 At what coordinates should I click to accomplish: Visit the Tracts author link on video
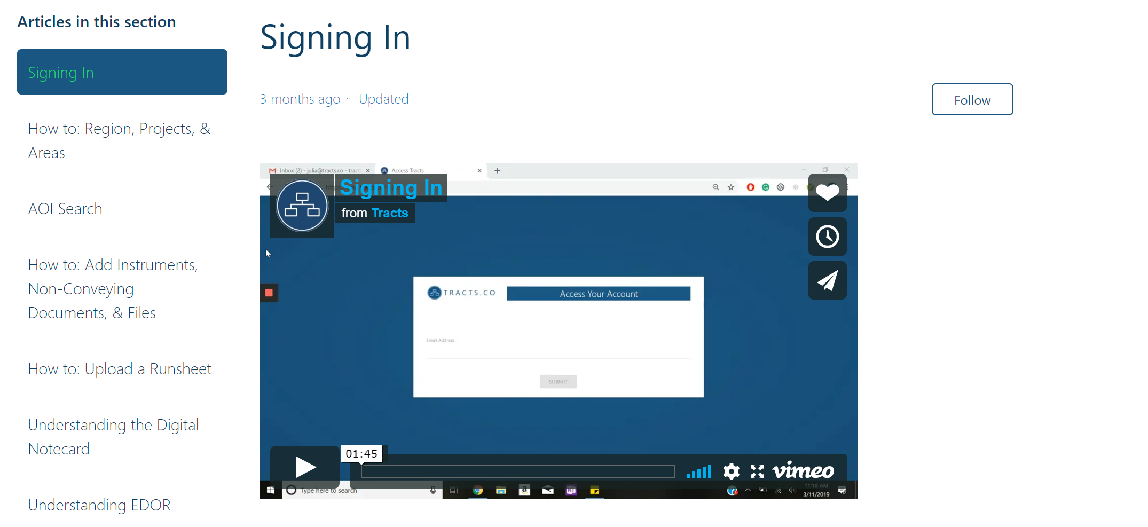coord(389,213)
